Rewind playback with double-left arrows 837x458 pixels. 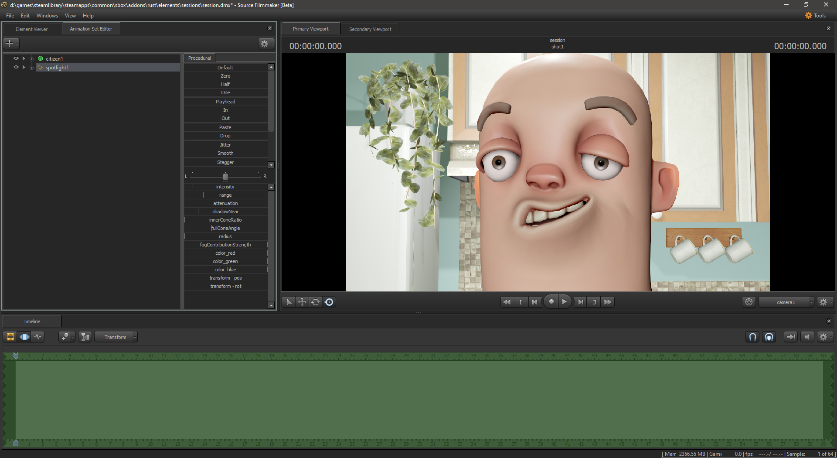point(507,302)
